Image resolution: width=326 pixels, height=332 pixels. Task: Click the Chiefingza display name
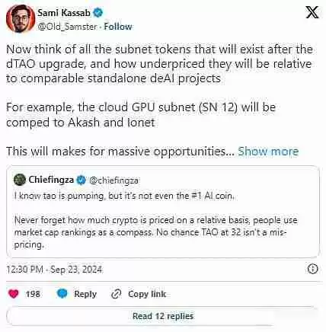click(51, 180)
